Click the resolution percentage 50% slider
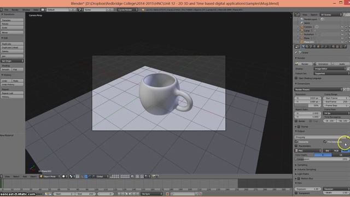Screen dimensions: 350x197 pos(308,106)
